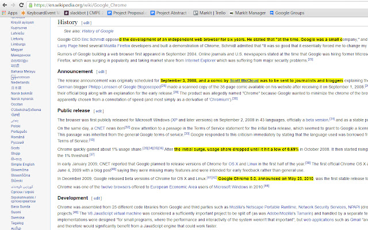Open the Larry Page link

[x=67, y=46]
